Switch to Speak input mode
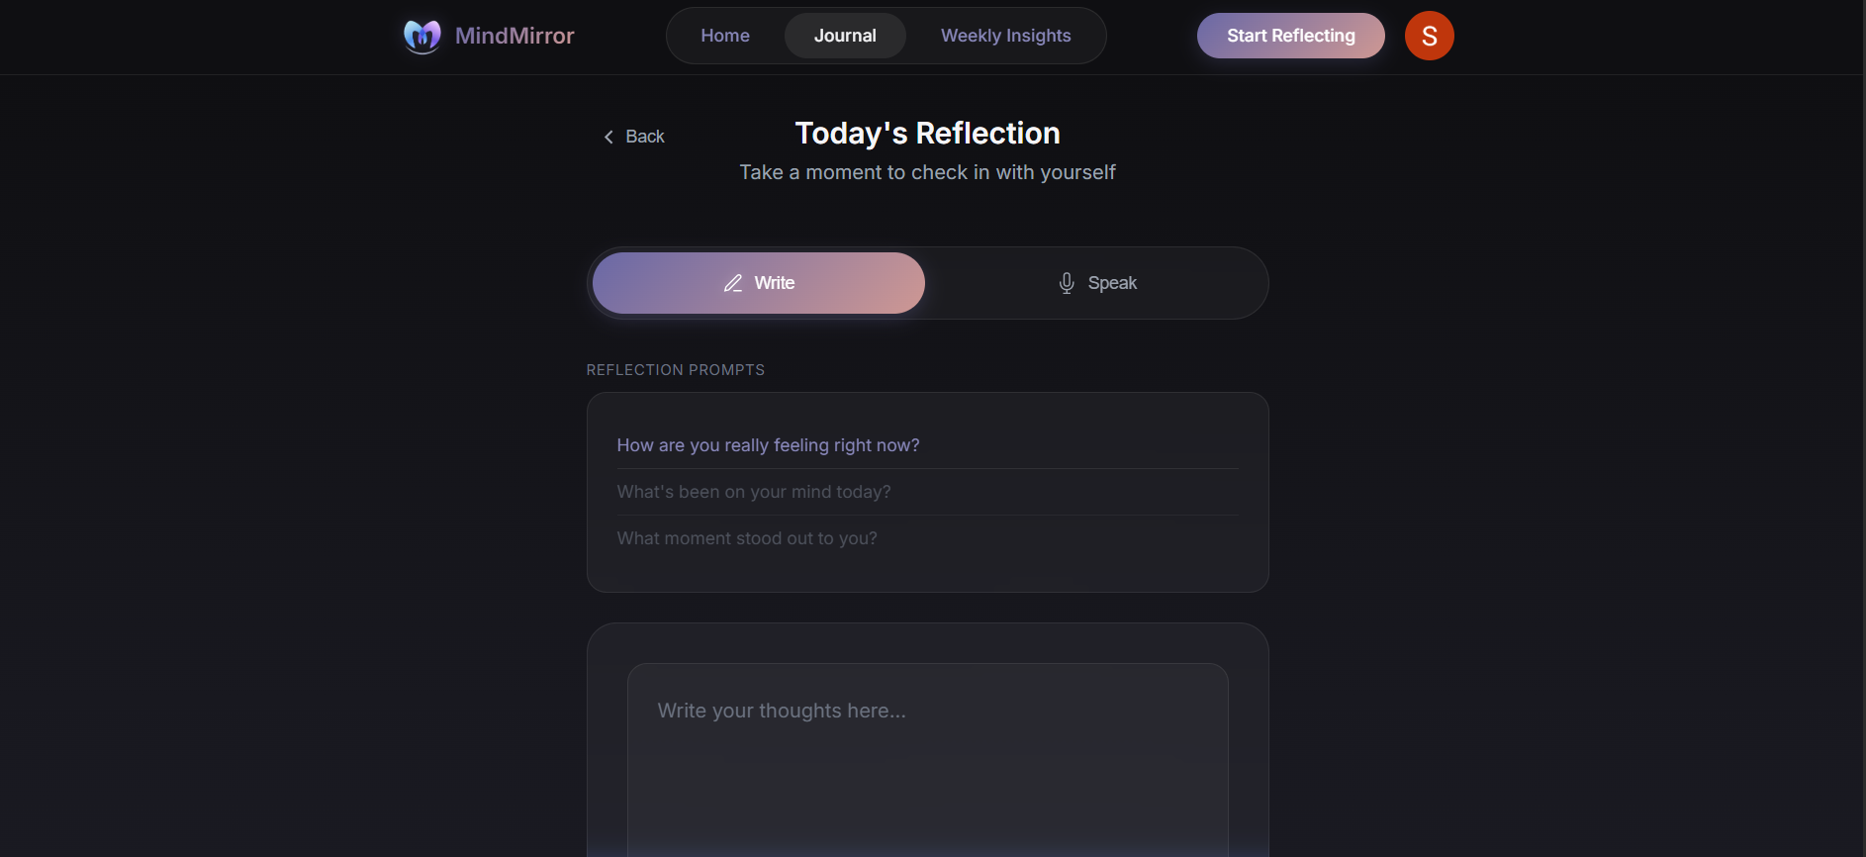Screen dimensions: 1866x857 [1096, 283]
